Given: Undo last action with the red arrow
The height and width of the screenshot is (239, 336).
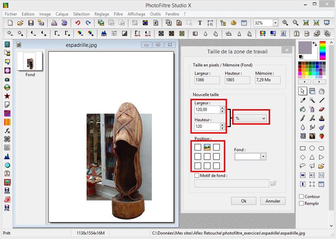Looking at the screenshot, I should click(78, 23).
